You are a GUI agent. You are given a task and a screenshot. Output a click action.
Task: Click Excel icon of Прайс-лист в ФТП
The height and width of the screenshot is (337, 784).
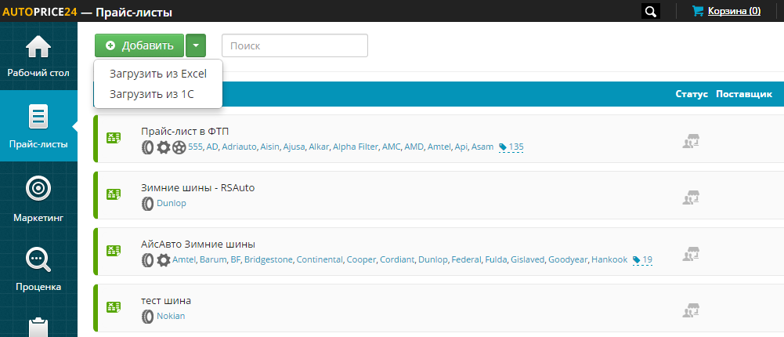click(114, 139)
